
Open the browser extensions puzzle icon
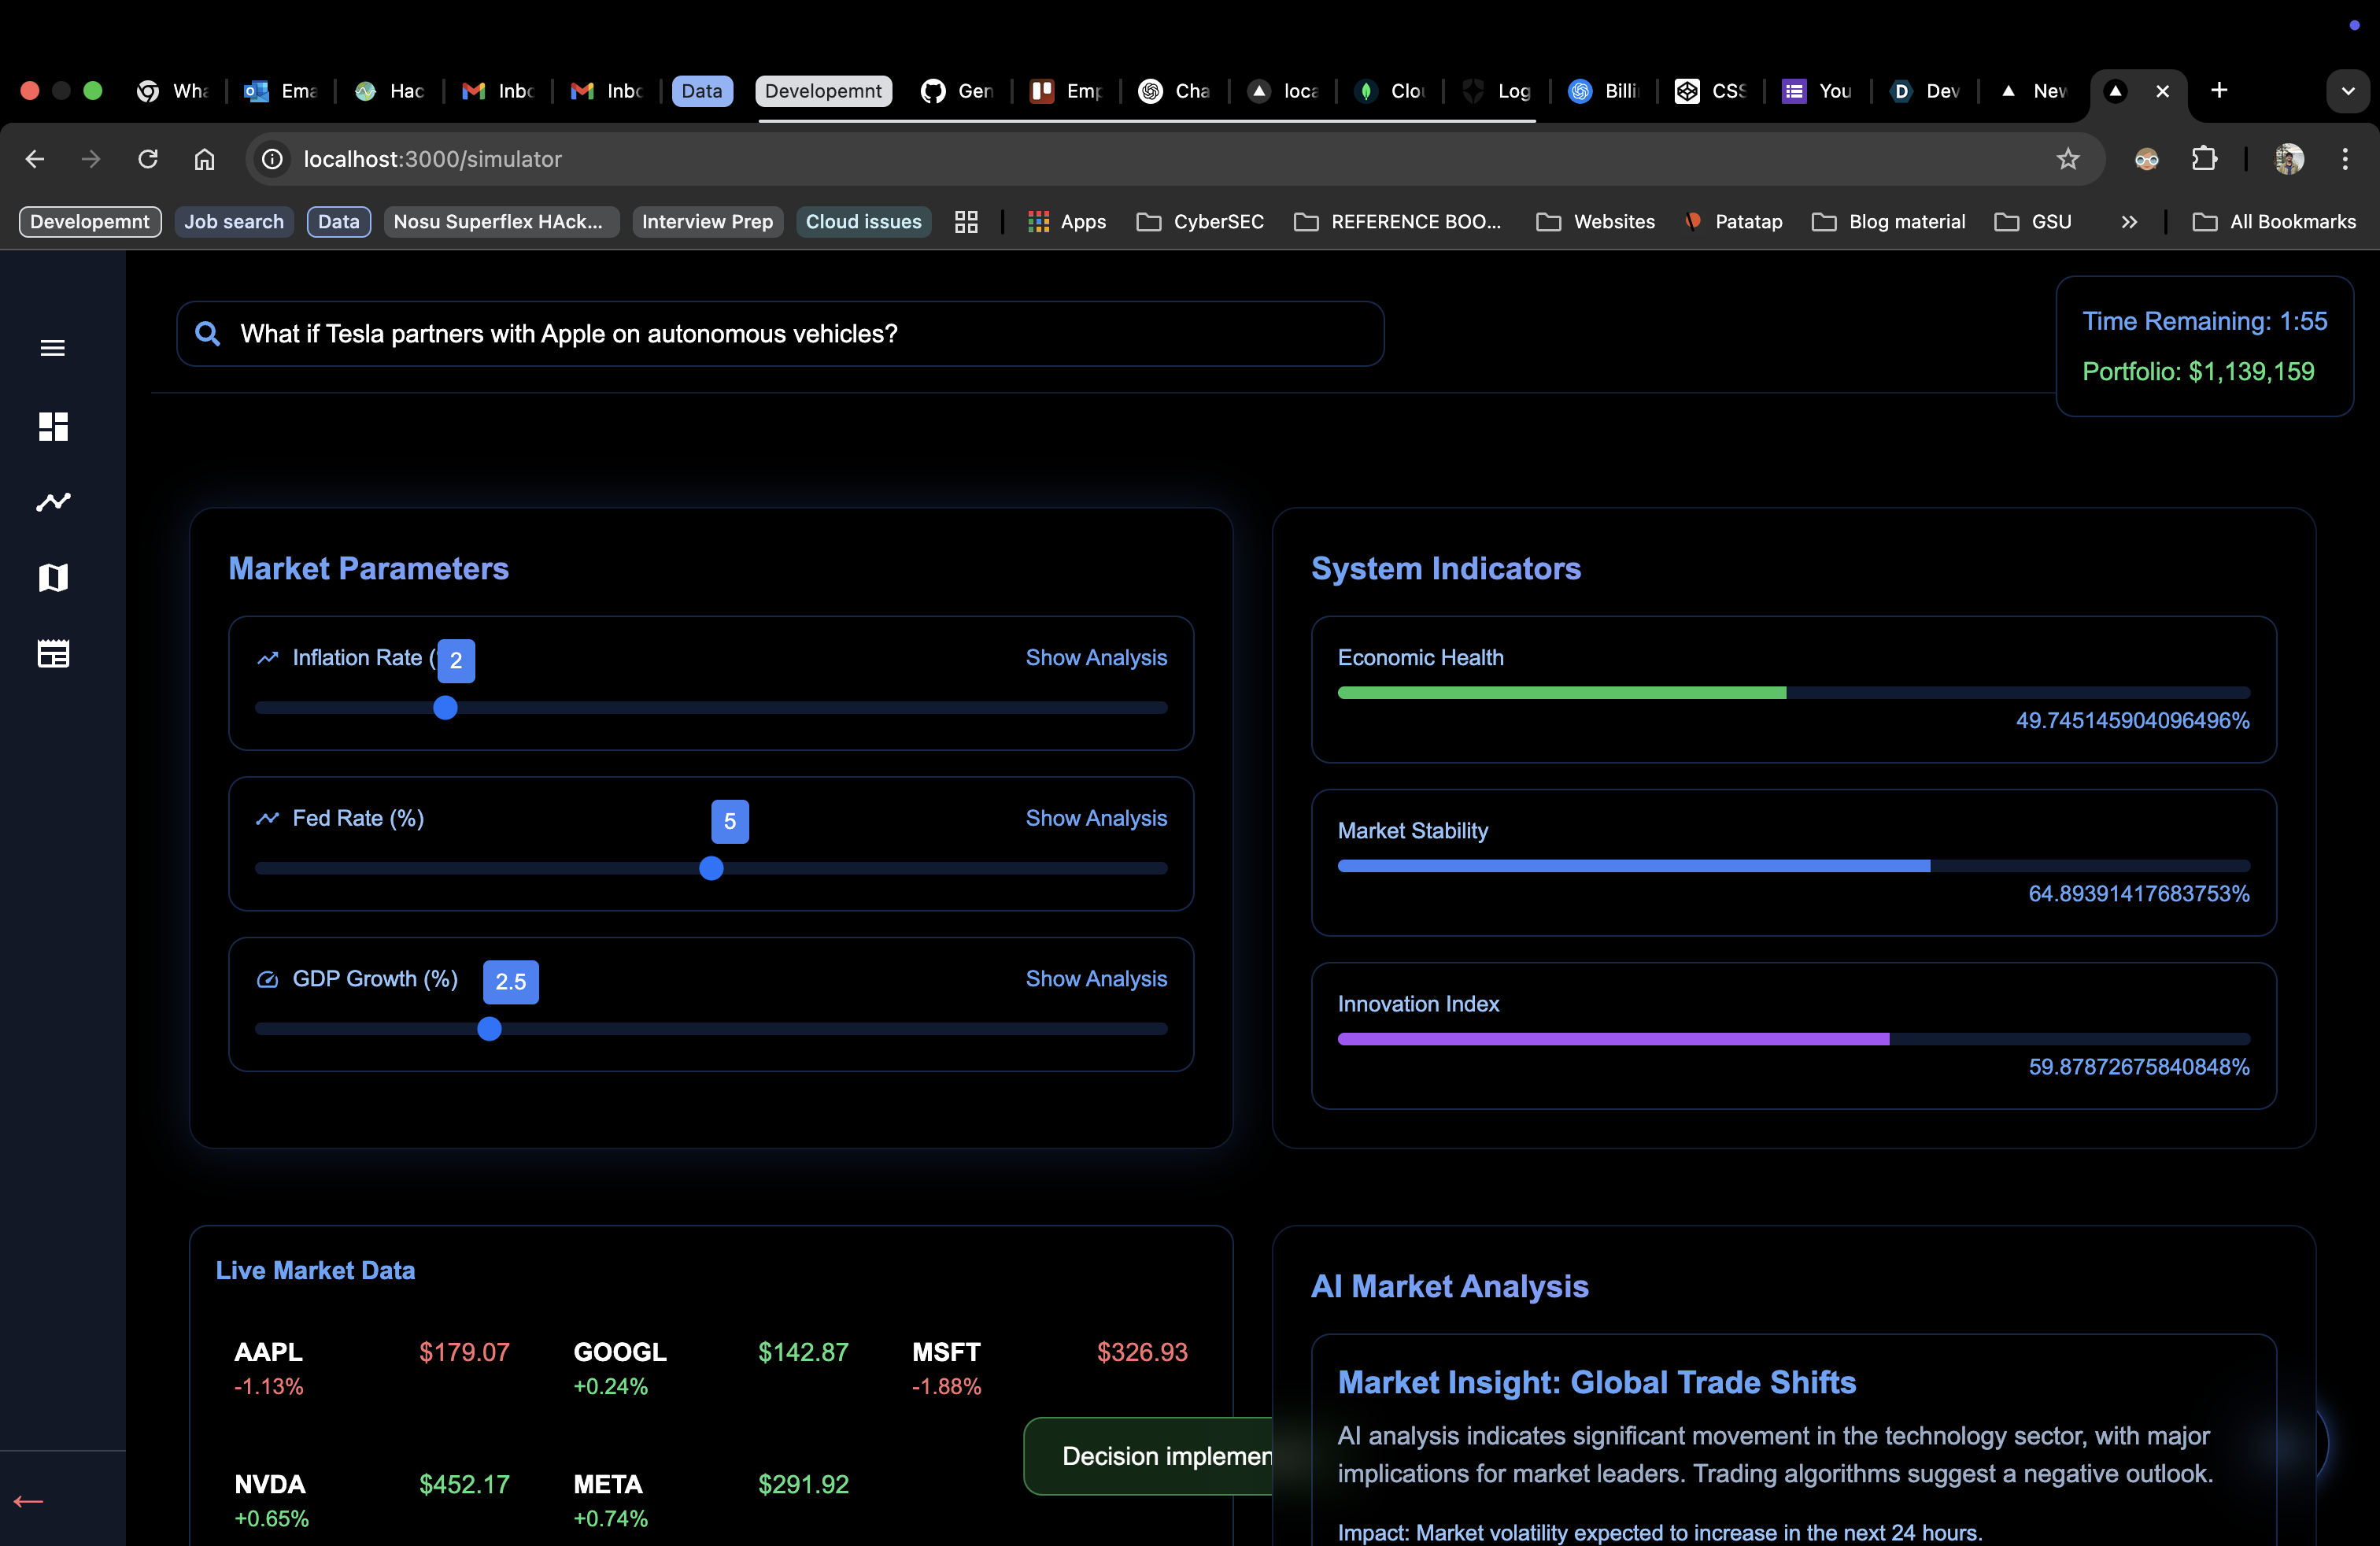coord(2204,159)
